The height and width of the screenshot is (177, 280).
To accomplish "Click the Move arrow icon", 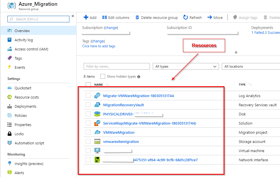I will click(x=209, y=17).
